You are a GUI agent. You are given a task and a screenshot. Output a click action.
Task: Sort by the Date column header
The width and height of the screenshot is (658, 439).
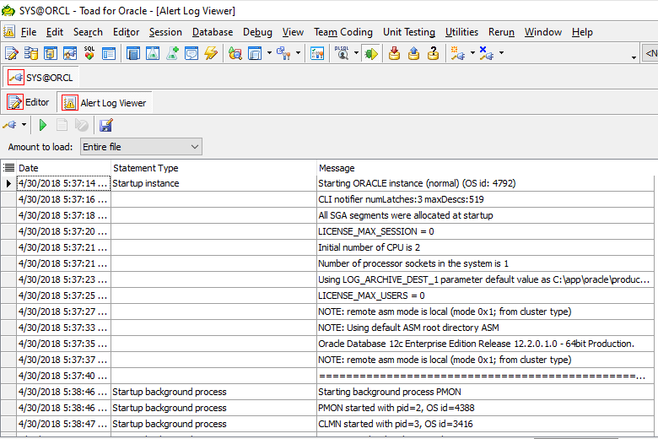pos(64,168)
